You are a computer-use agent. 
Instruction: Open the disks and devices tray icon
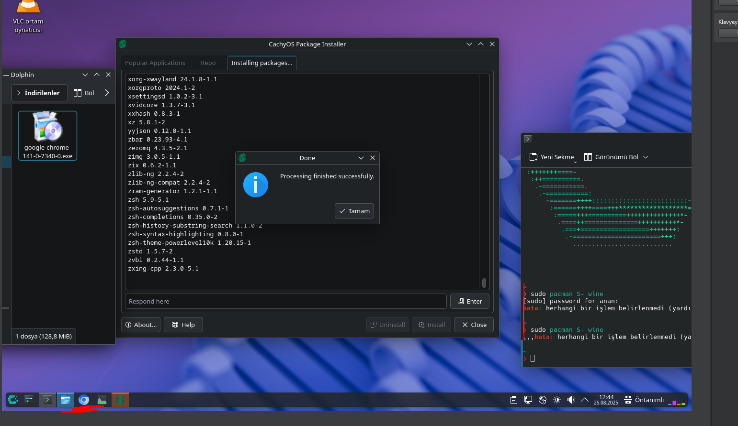pyautogui.click(x=543, y=400)
